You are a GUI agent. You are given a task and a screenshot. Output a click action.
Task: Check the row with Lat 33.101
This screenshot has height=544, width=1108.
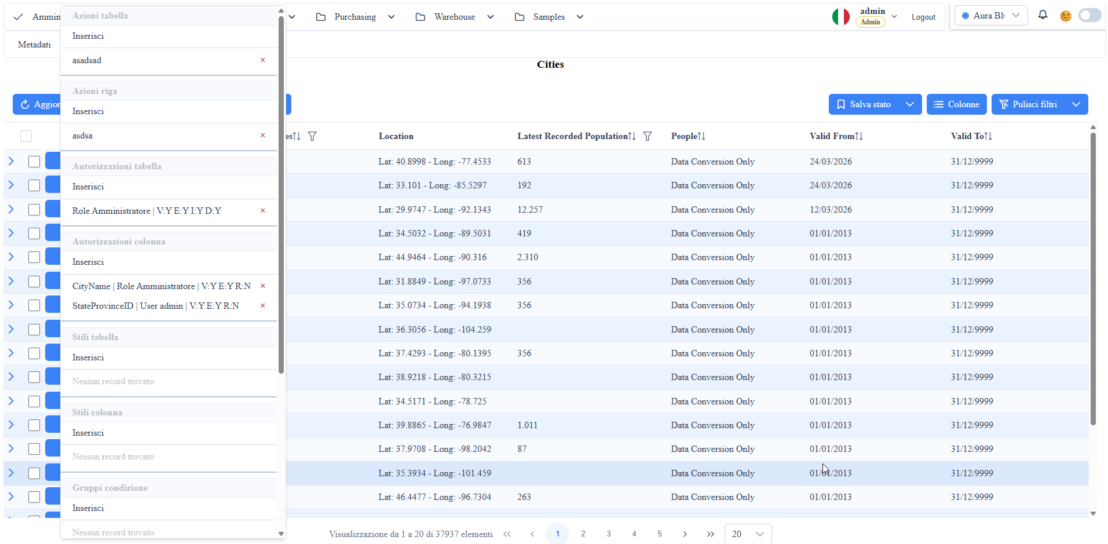click(x=34, y=185)
